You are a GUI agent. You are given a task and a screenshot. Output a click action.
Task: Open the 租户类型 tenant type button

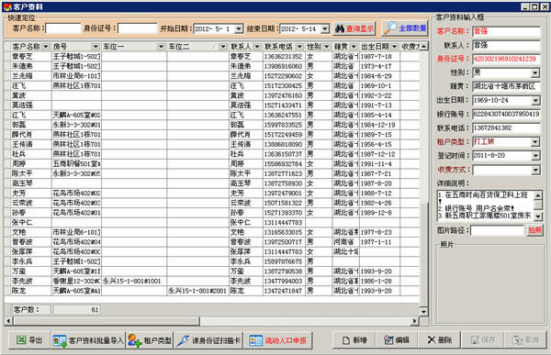click(x=150, y=340)
